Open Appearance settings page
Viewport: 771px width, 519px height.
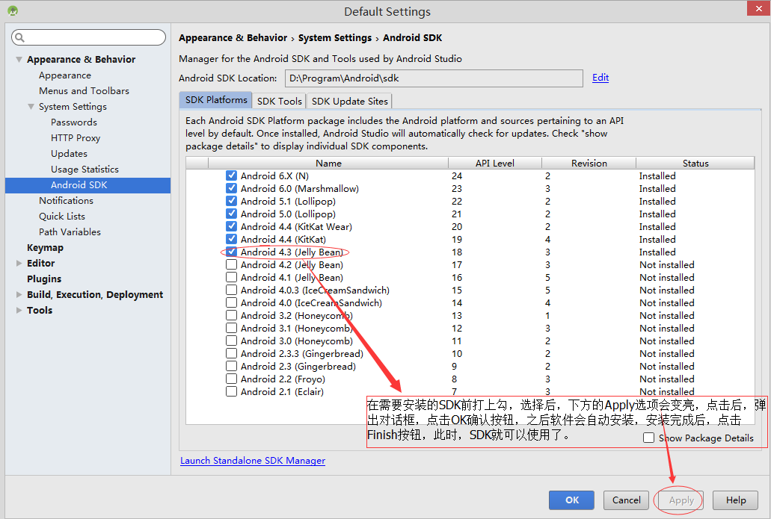65,75
